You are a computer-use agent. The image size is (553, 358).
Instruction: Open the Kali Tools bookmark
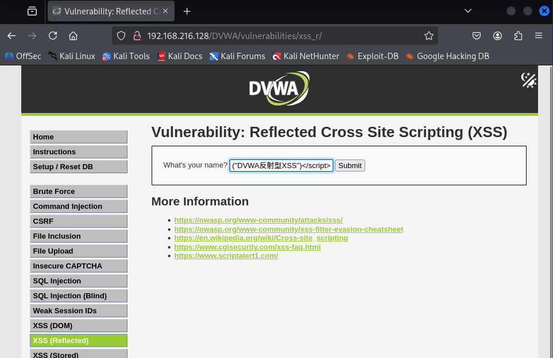point(126,56)
